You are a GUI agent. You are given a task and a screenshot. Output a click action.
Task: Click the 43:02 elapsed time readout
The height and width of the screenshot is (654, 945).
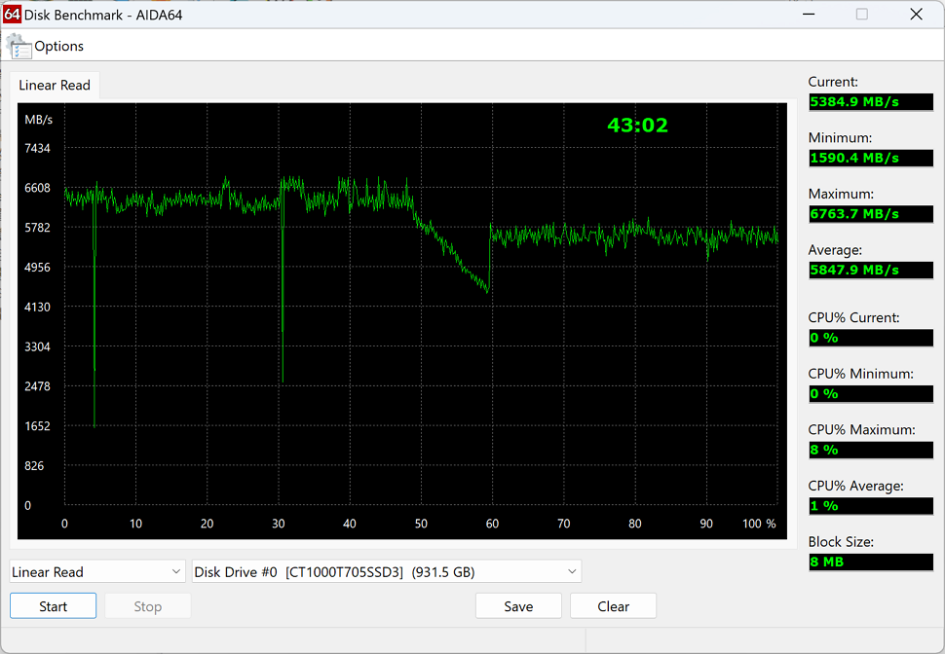(638, 126)
